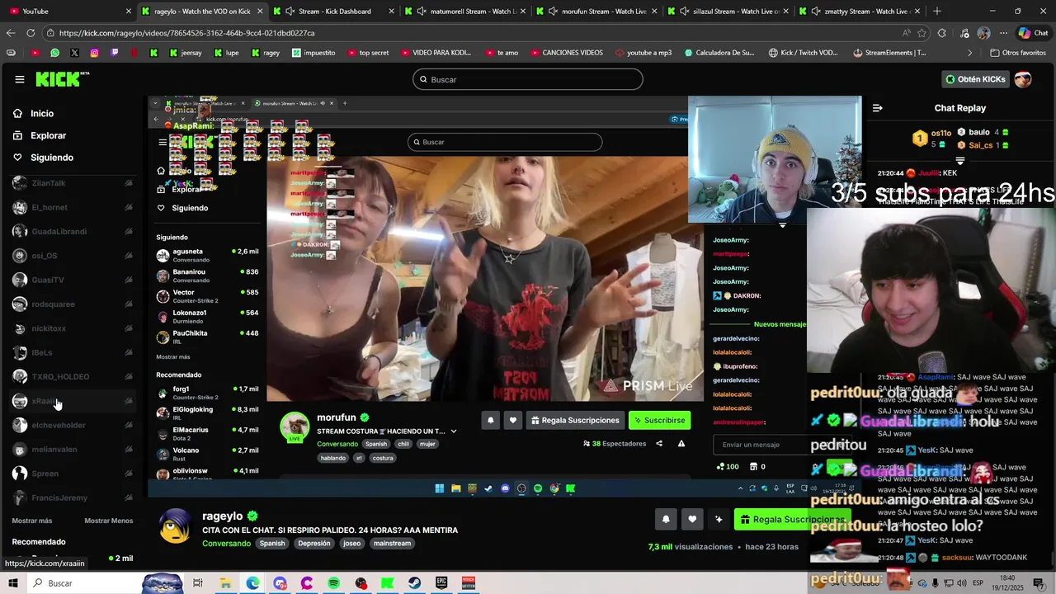Unmute the morufun Stream tab
1056x594 pixels.
(554, 11)
